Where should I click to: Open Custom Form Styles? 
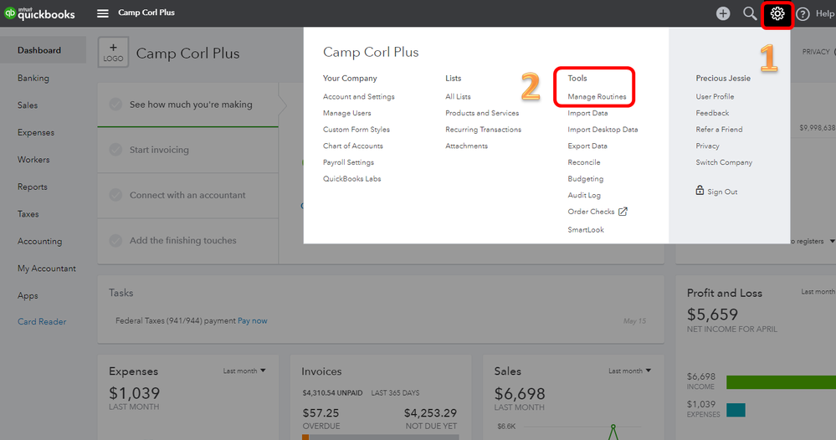coord(356,130)
